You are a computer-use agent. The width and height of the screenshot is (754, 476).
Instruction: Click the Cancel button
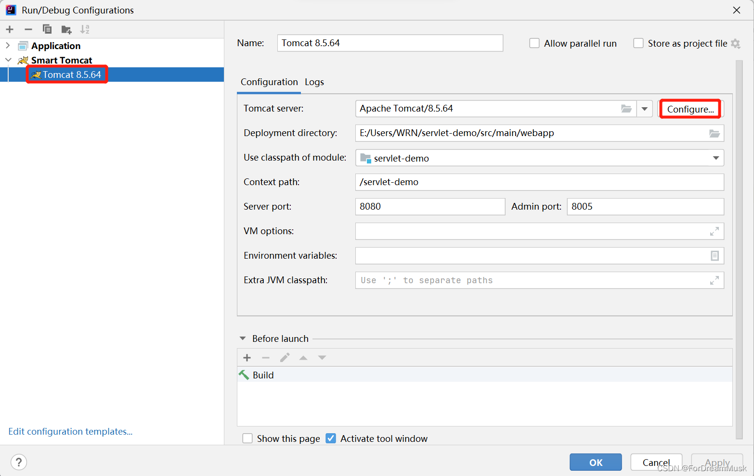(656, 463)
